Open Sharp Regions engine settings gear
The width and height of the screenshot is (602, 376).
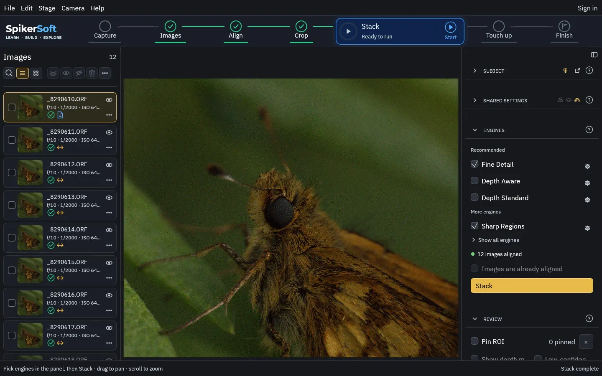(587, 228)
